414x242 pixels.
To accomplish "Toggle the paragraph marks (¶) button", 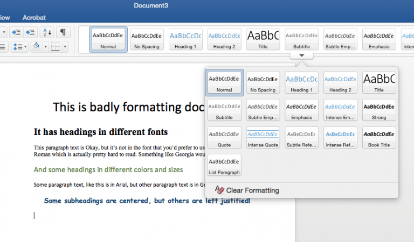I will click(x=63, y=32).
